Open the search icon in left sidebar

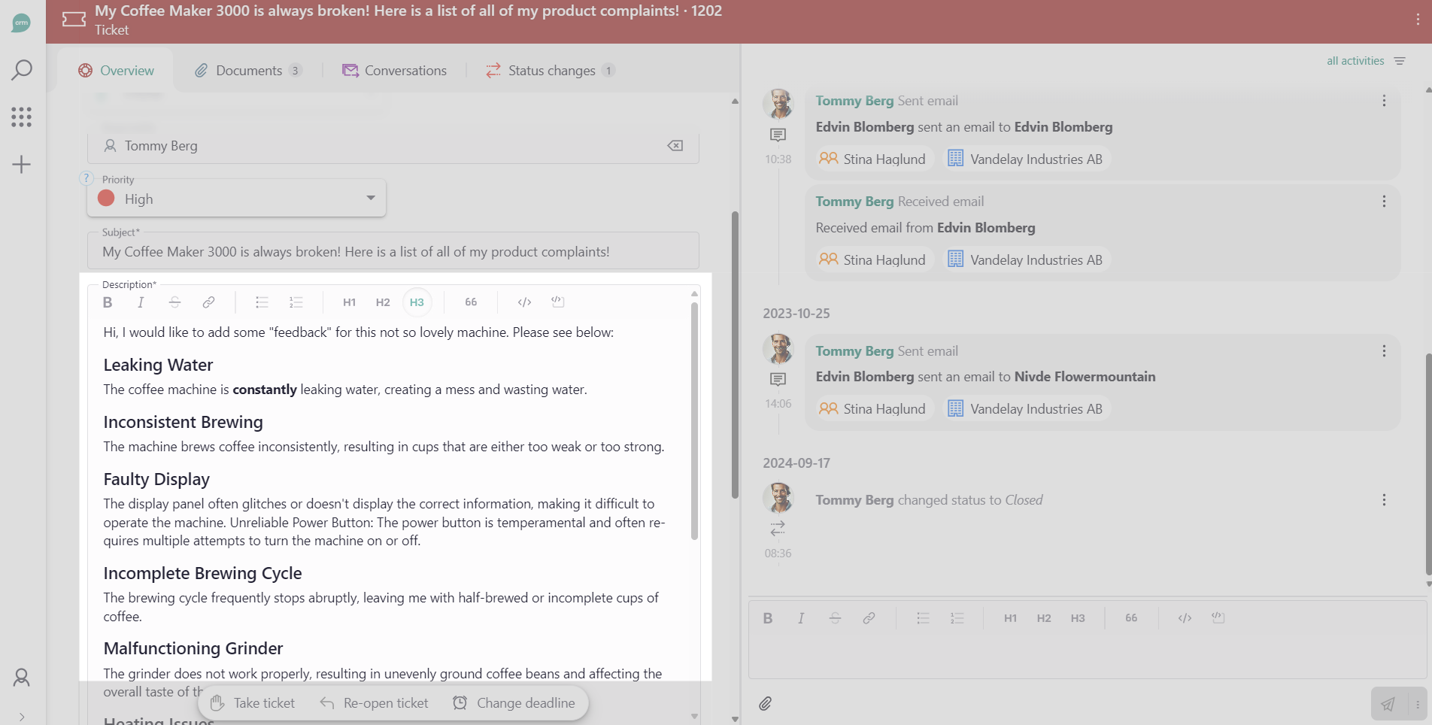point(22,70)
